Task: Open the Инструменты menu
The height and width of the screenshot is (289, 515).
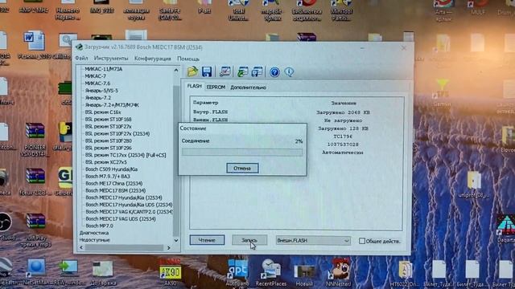Action: [111, 59]
